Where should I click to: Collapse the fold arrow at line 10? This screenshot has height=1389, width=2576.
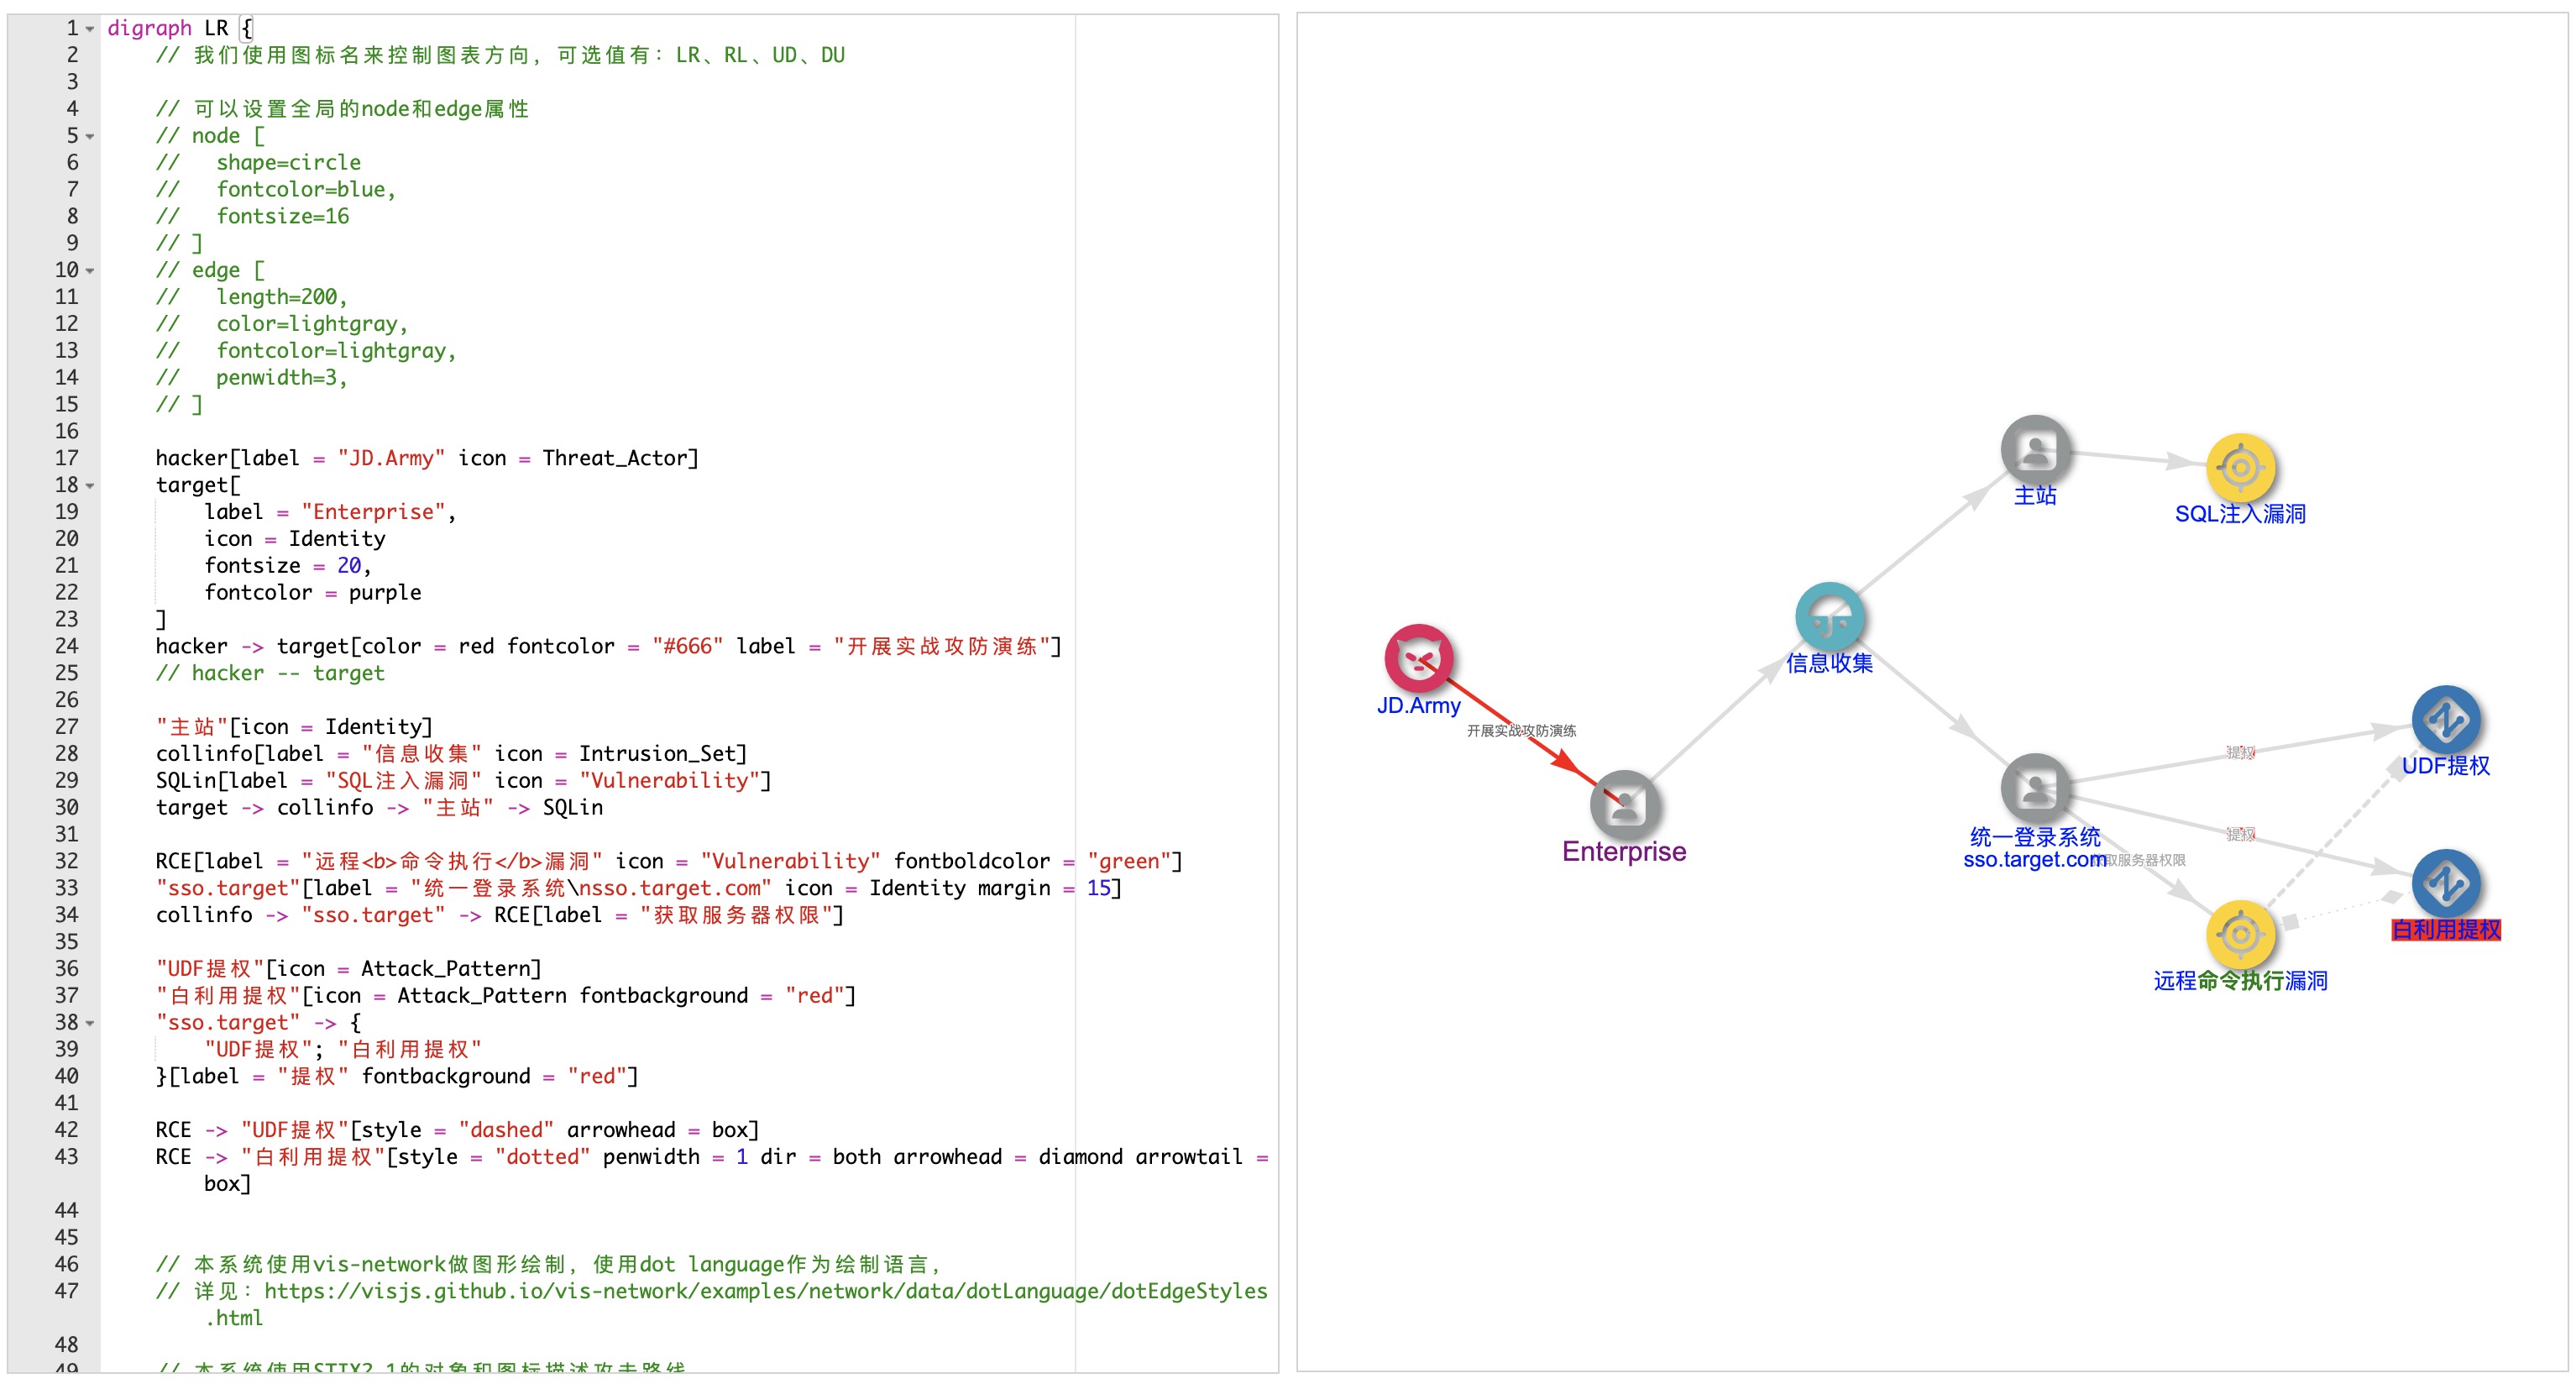pos(90,271)
